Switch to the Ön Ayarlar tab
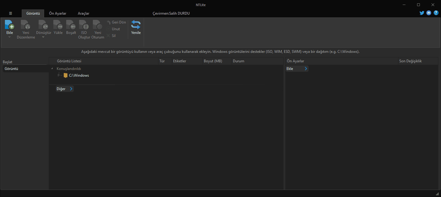441x197 pixels. click(58, 13)
